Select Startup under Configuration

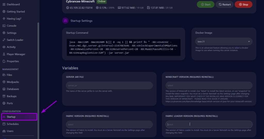pyautogui.click(x=19, y=117)
